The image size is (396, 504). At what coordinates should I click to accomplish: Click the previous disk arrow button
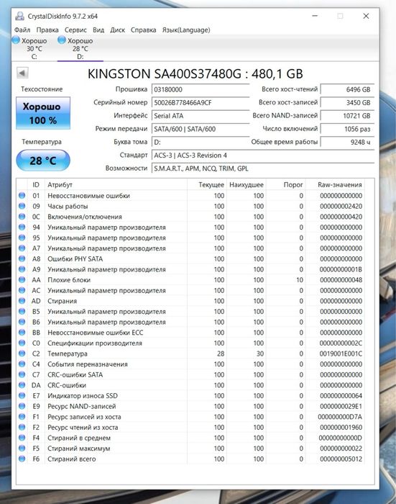[22, 73]
